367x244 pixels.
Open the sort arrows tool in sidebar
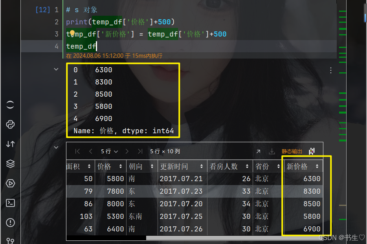(10, 144)
